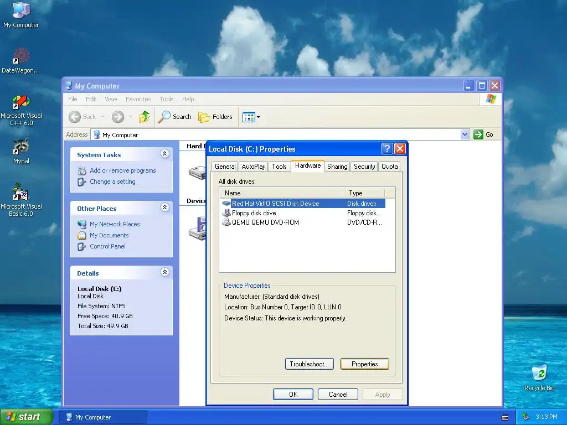Click Cancel button in dialog
The image size is (567, 425).
click(x=338, y=394)
